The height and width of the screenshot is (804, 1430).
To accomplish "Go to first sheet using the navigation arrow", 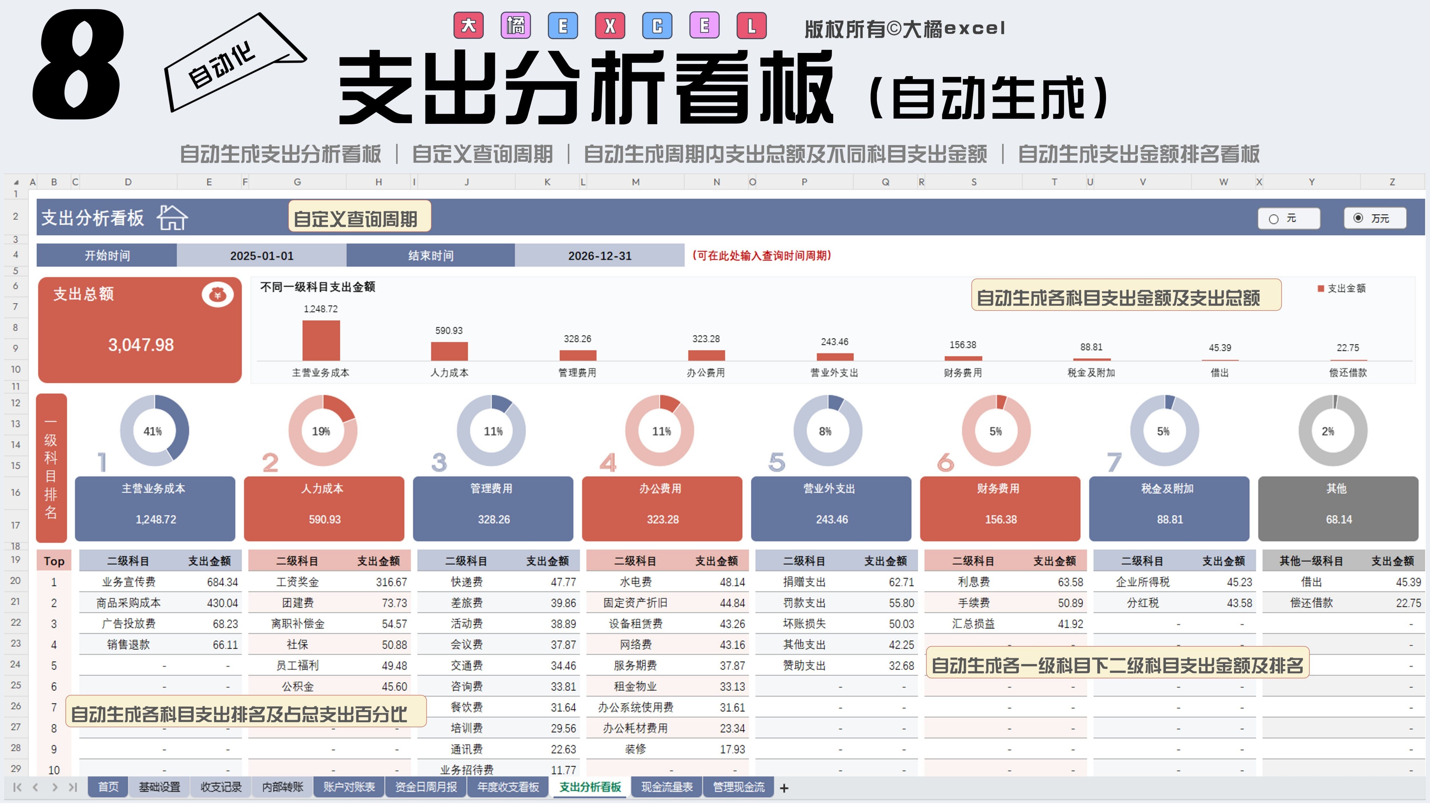I will pyautogui.click(x=17, y=787).
